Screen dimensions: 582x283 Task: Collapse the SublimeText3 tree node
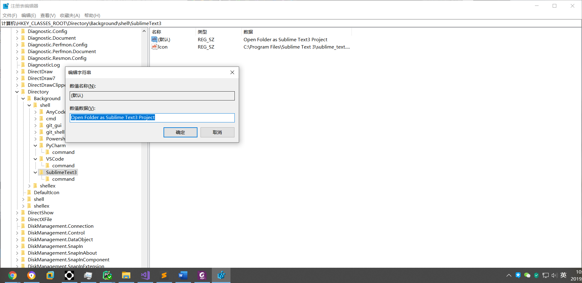35,172
